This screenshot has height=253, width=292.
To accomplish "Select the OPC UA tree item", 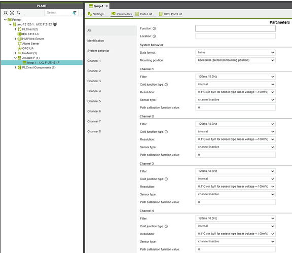I will pos(28,49).
